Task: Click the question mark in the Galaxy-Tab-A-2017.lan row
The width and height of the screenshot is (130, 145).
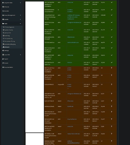Action: pos(112,134)
